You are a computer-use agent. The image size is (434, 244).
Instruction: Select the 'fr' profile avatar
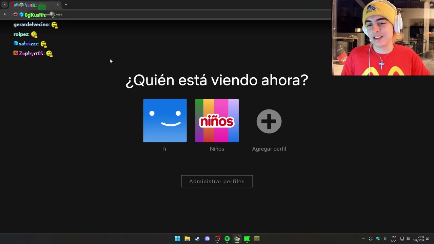tap(165, 121)
